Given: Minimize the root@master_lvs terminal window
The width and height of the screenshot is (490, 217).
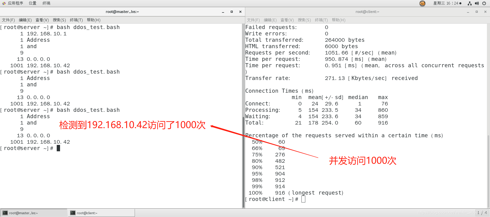Looking at the screenshot, I should point(223,12).
